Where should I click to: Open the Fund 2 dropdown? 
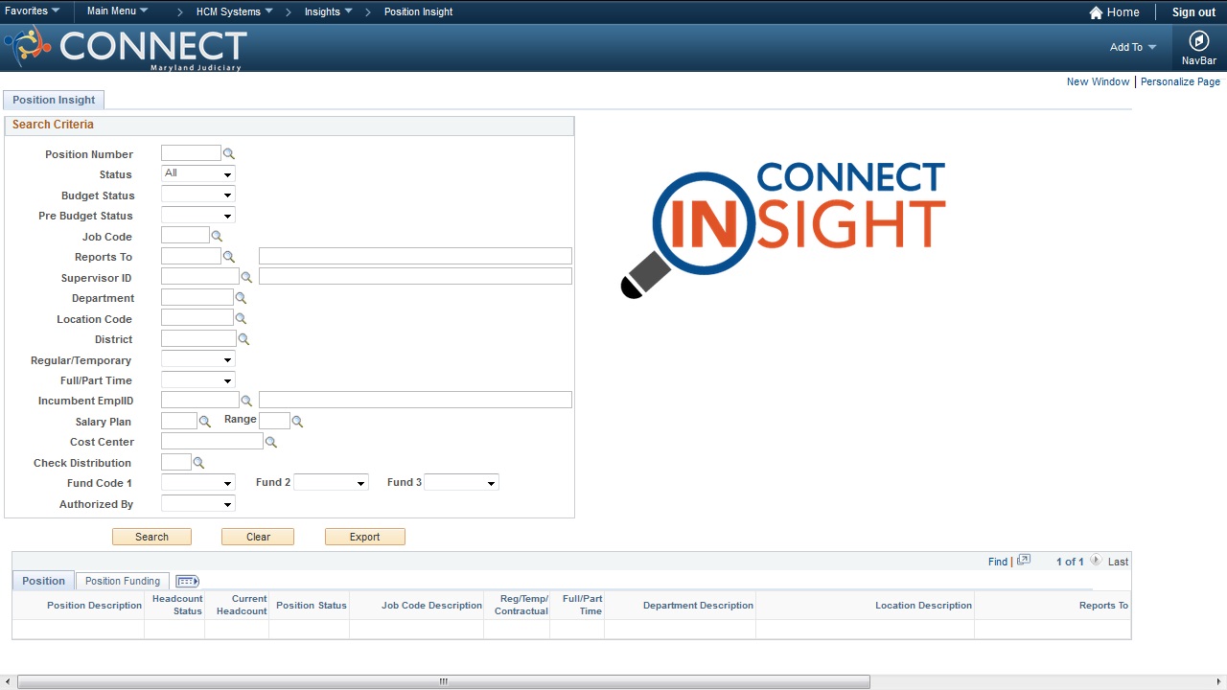[331, 483]
